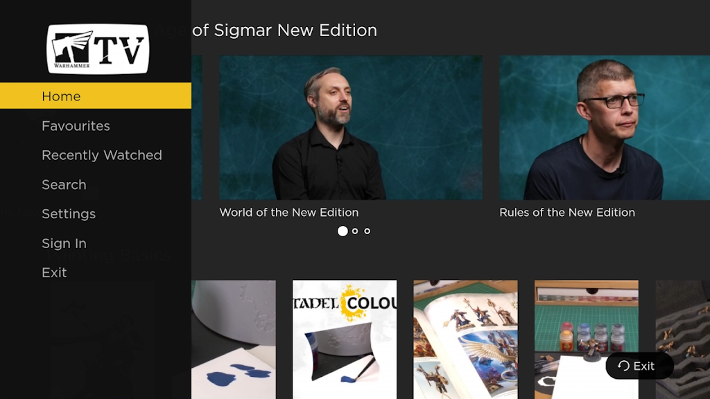710x399 pixels.
Task: Open Settings in the side menu
Action: (69, 214)
